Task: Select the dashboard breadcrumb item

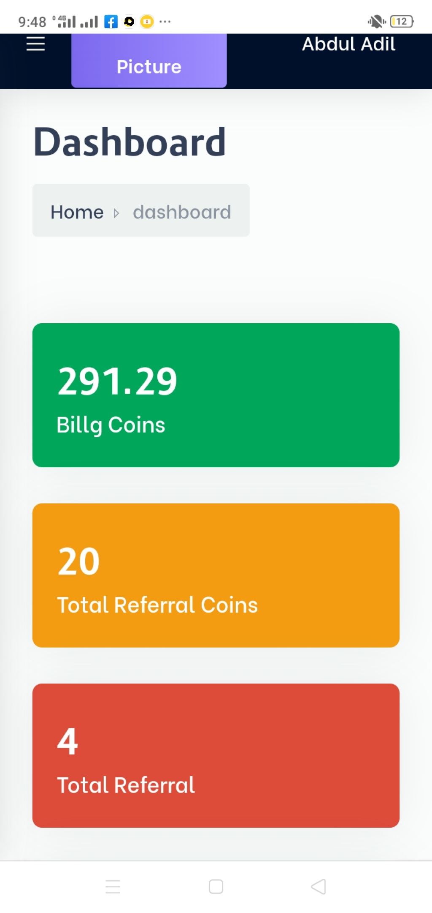Action: point(182,212)
